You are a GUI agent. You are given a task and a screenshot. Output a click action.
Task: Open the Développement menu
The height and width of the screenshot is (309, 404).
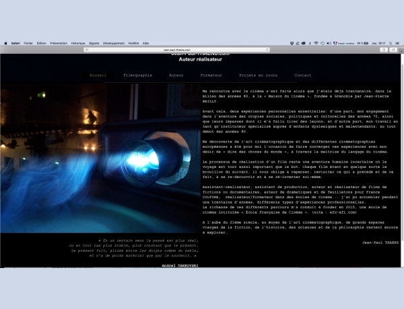tap(114, 43)
